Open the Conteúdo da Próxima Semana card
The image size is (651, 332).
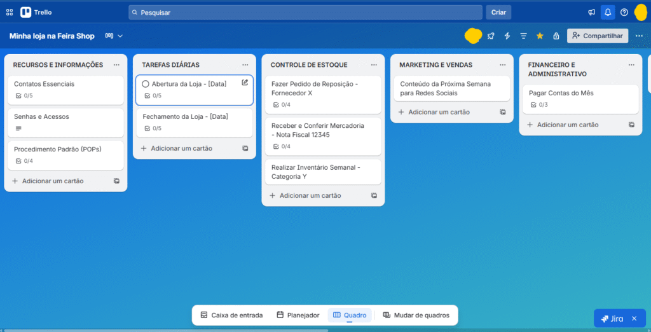pos(452,88)
